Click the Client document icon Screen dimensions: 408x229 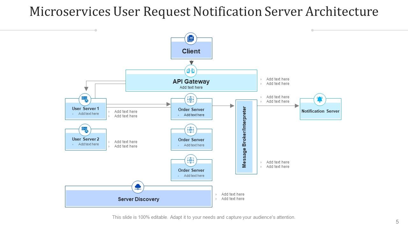click(x=191, y=38)
